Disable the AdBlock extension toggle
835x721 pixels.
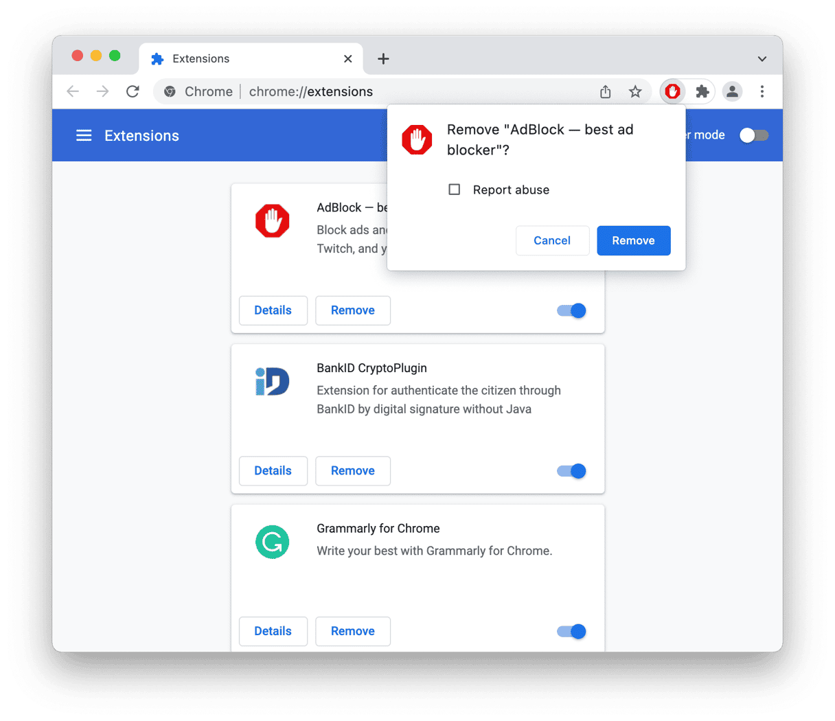(571, 310)
